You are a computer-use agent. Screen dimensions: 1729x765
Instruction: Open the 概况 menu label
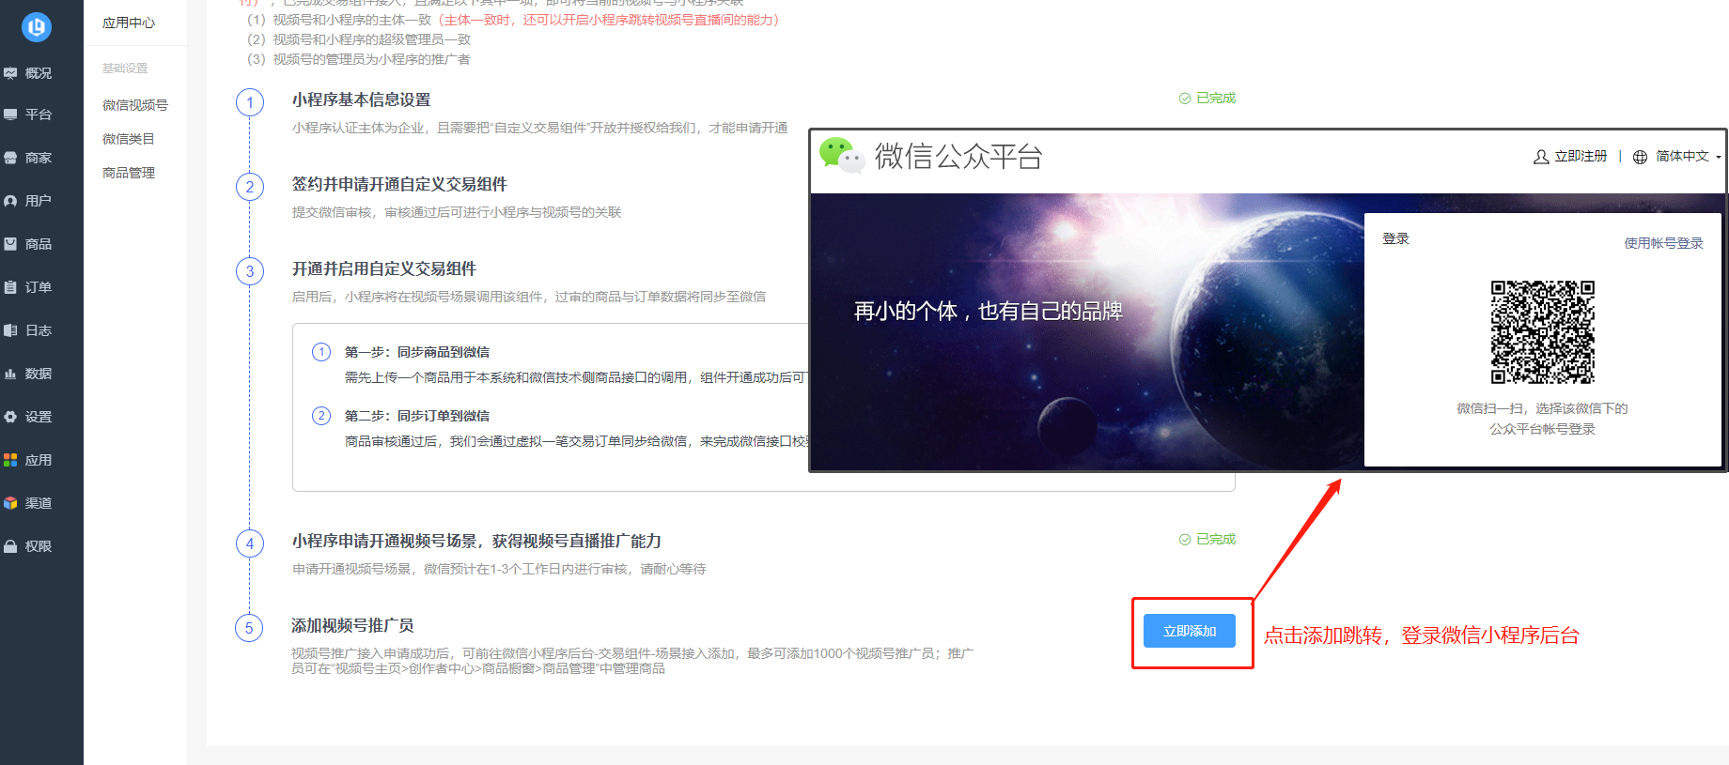pyautogui.click(x=39, y=73)
